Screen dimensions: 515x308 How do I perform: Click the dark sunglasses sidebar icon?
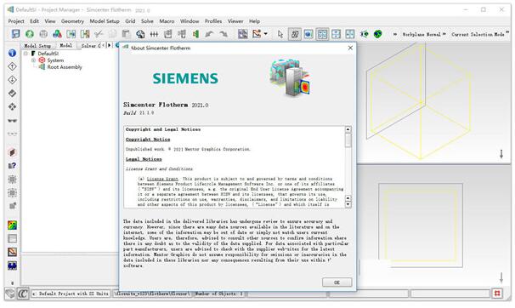coord(12,121)
